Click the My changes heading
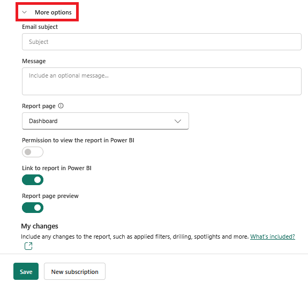This screenshot has width=308, height=290. [x=40, y=226]
